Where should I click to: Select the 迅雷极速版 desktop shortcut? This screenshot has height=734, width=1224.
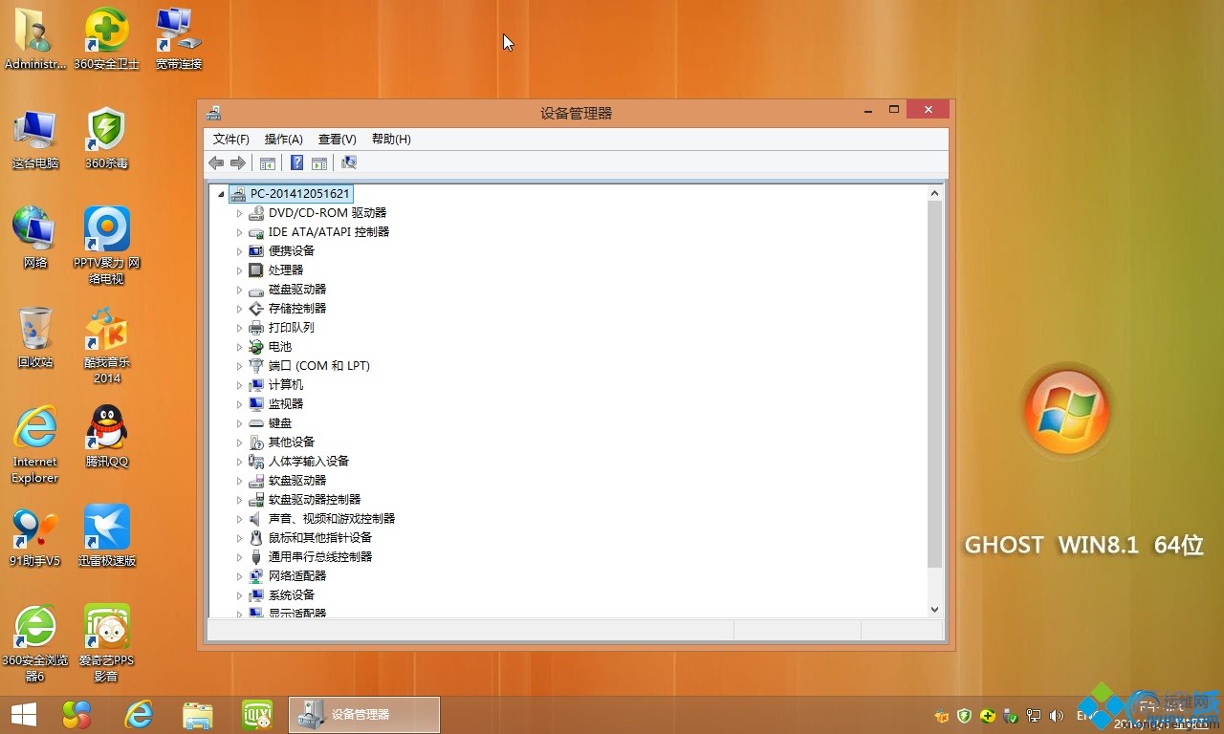coord(106,536)
